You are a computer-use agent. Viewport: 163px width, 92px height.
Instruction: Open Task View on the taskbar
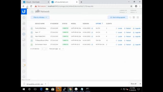[x=35, y=89]
